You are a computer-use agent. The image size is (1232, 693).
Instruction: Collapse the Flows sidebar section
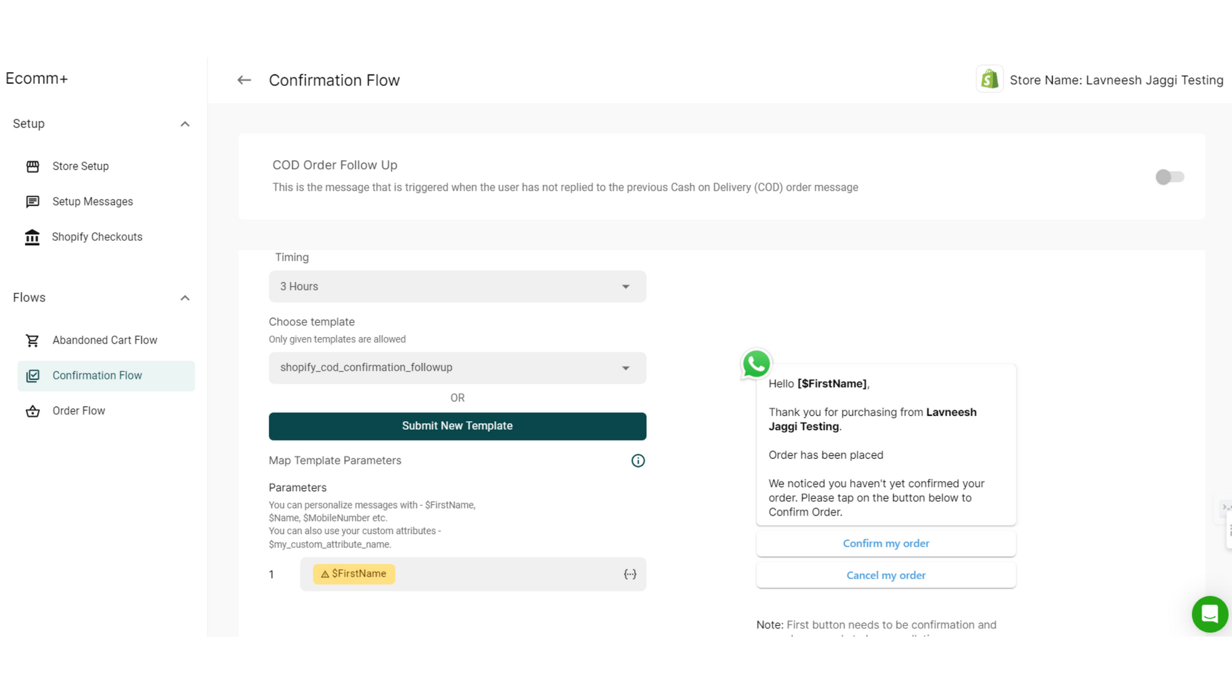coord(185,298)
